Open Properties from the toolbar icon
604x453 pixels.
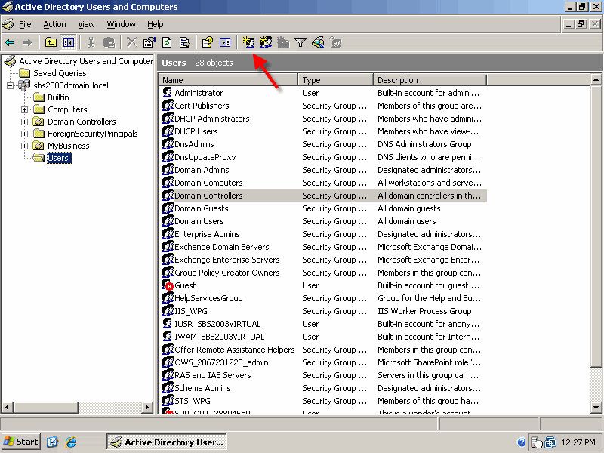(x=149, y=42)
